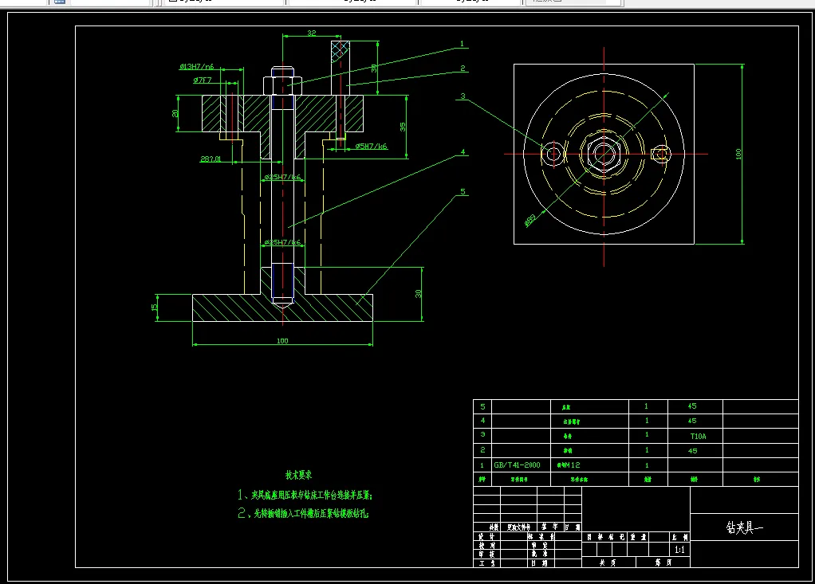Select balloon number 4 leader label

[x=463, y=152]
